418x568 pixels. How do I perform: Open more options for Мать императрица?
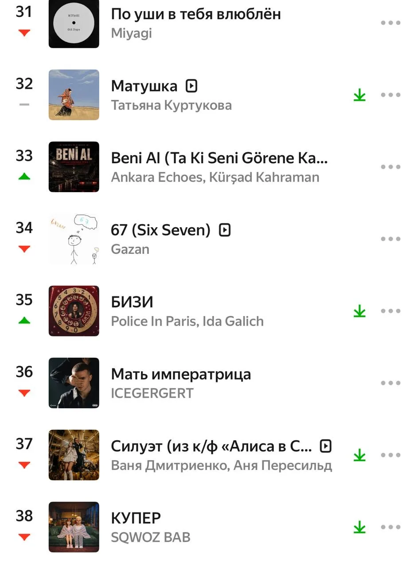tap(391, 383)
